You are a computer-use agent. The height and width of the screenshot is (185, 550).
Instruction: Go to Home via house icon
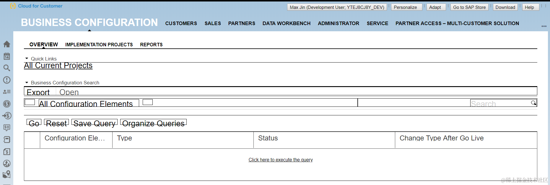[x=7, y=44]
